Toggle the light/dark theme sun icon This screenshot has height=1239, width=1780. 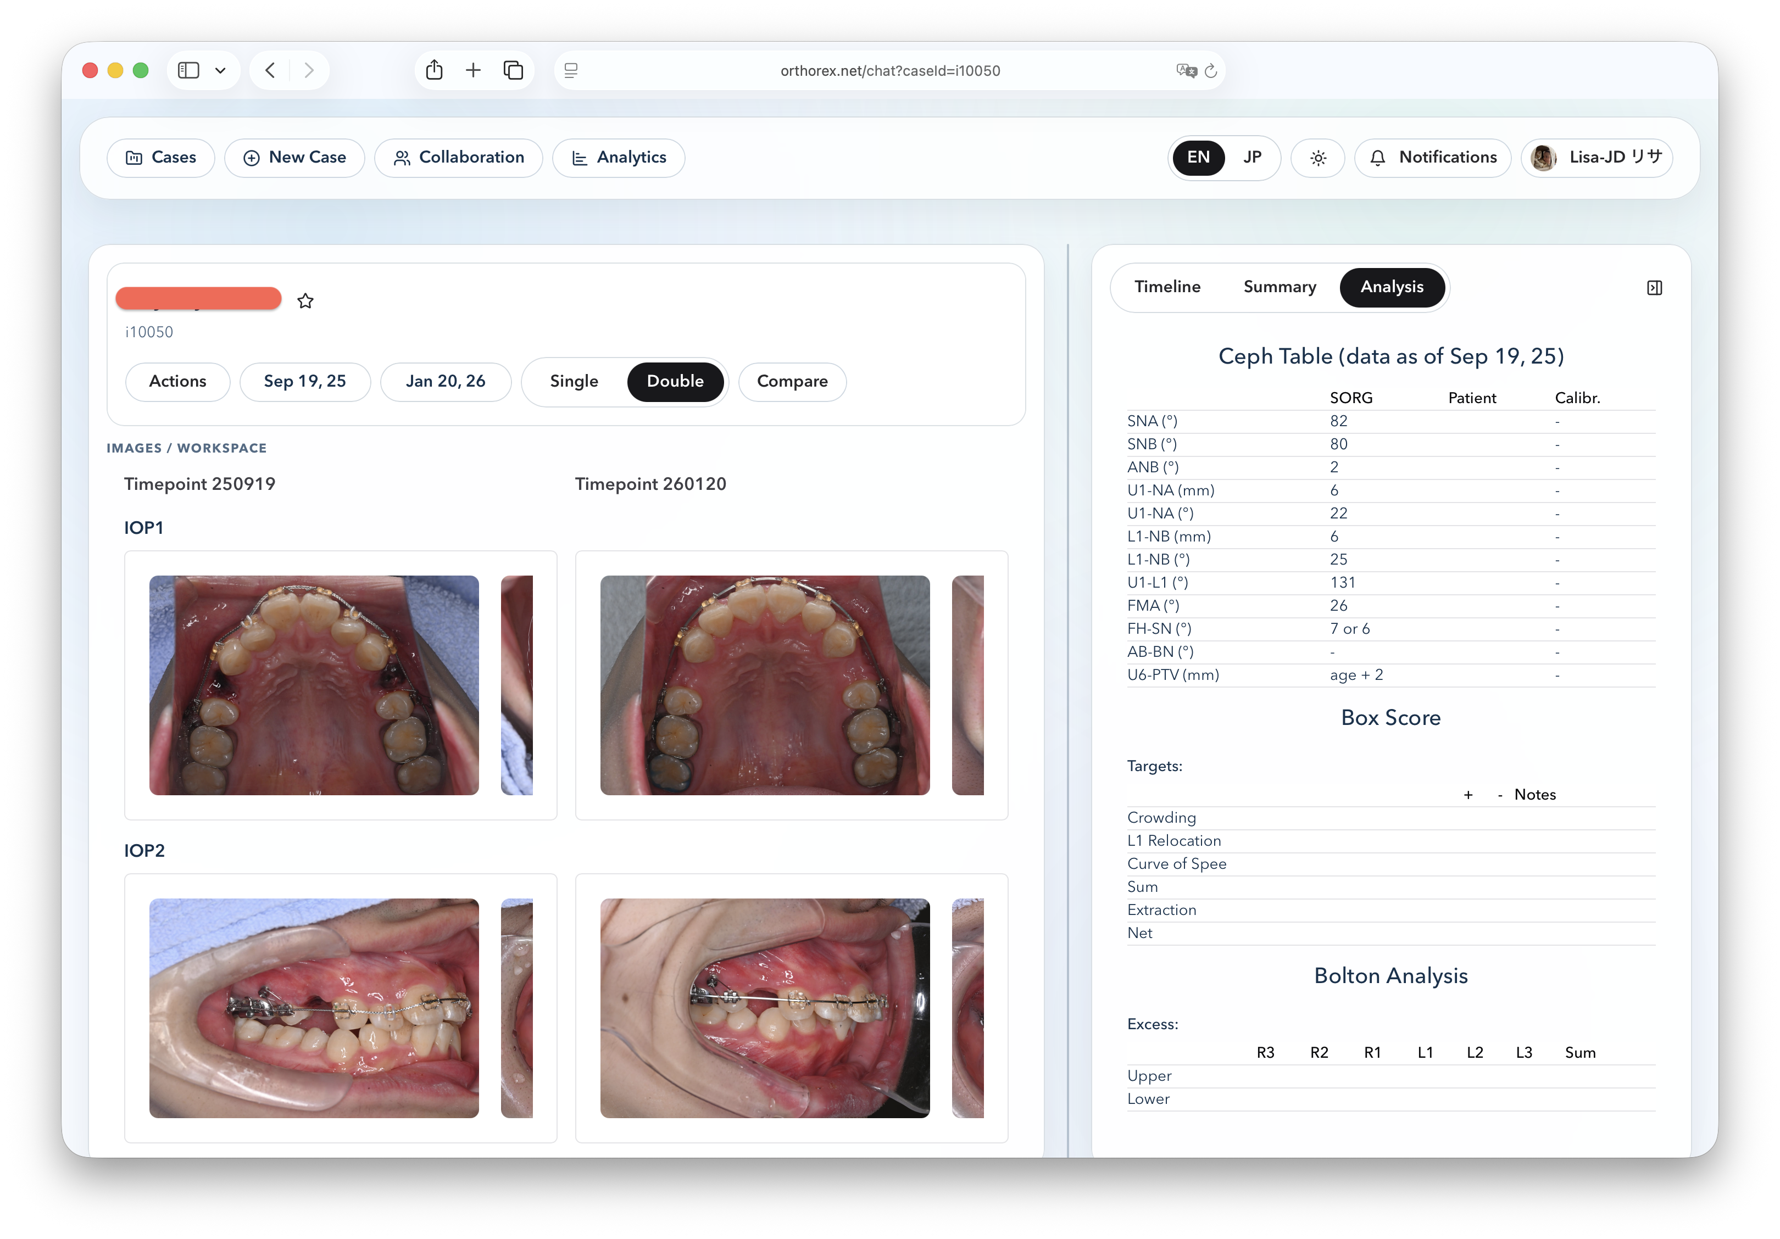(1317, 157)
